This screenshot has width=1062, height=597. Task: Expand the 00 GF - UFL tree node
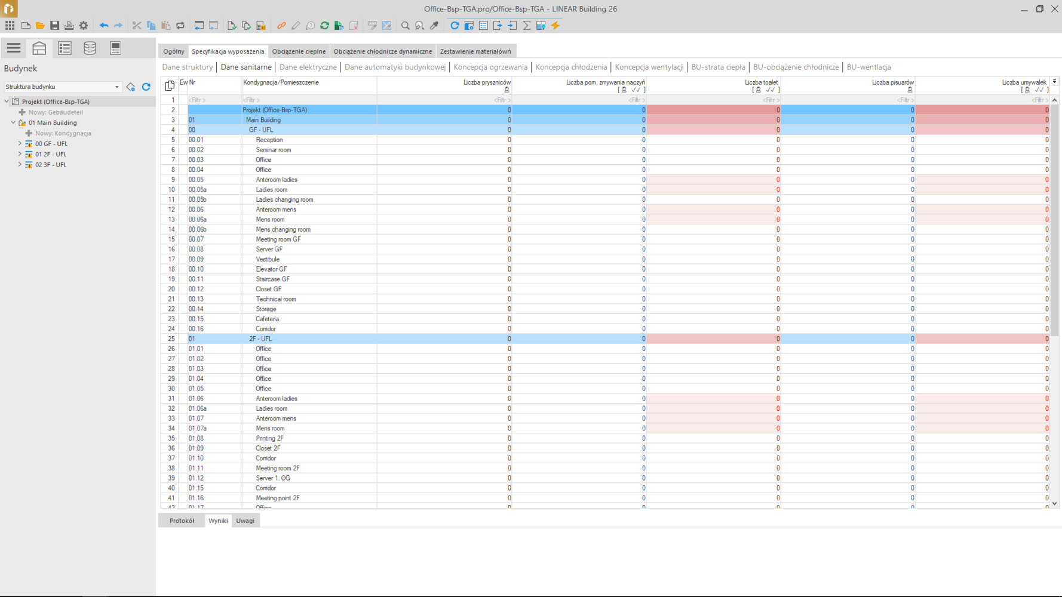[20, 144]
